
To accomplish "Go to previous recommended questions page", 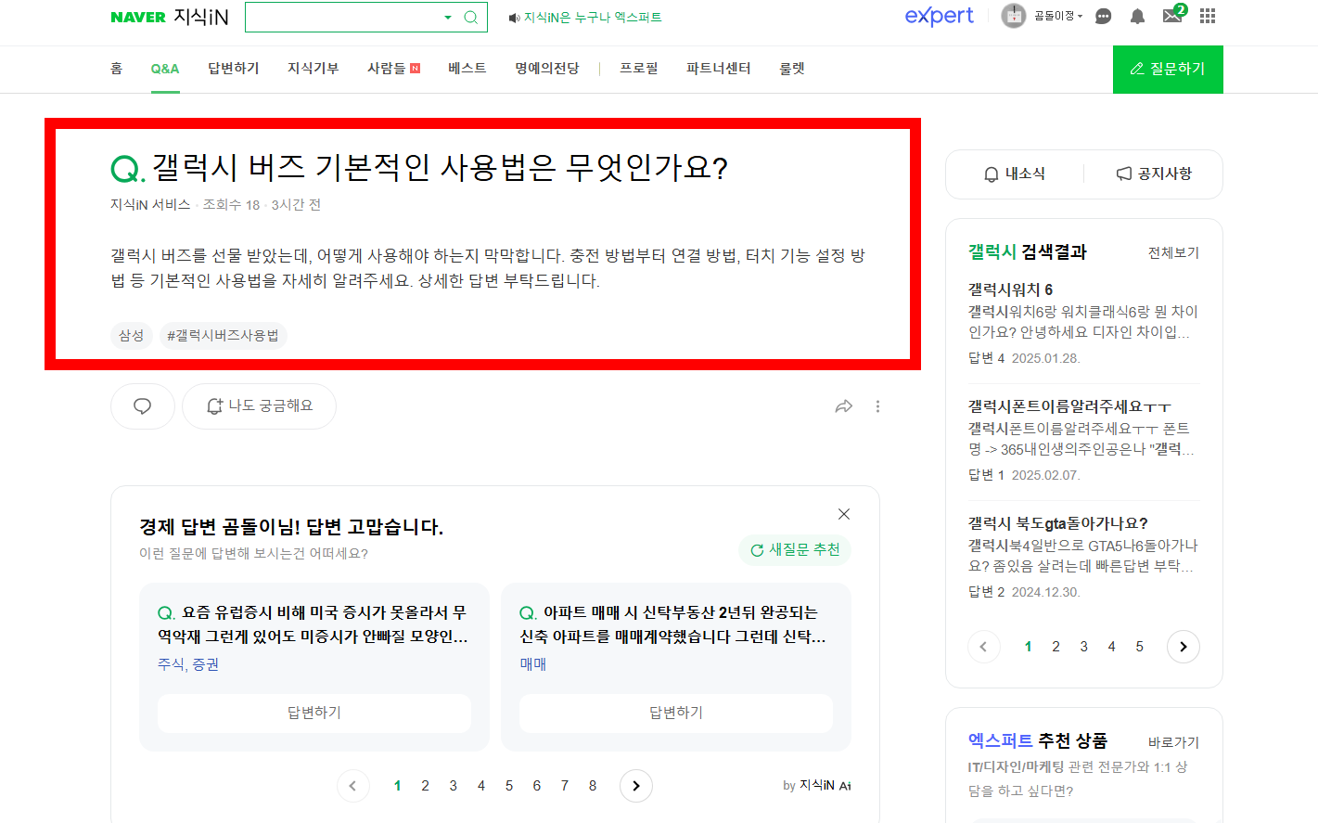I will 352,786.
